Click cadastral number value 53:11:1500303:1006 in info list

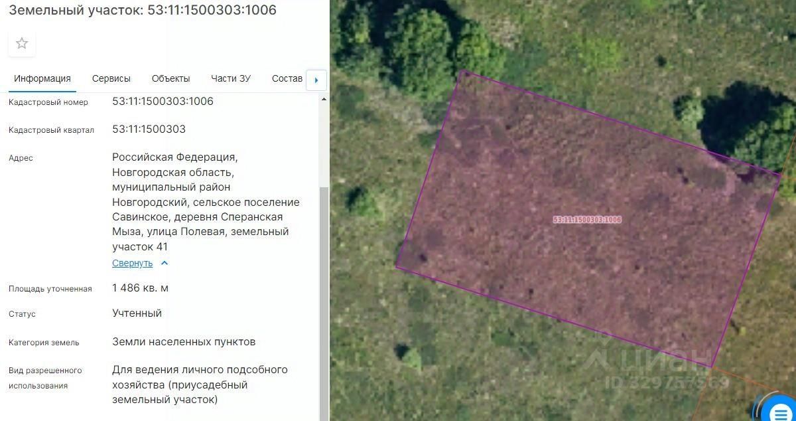[x=163, y=101]
